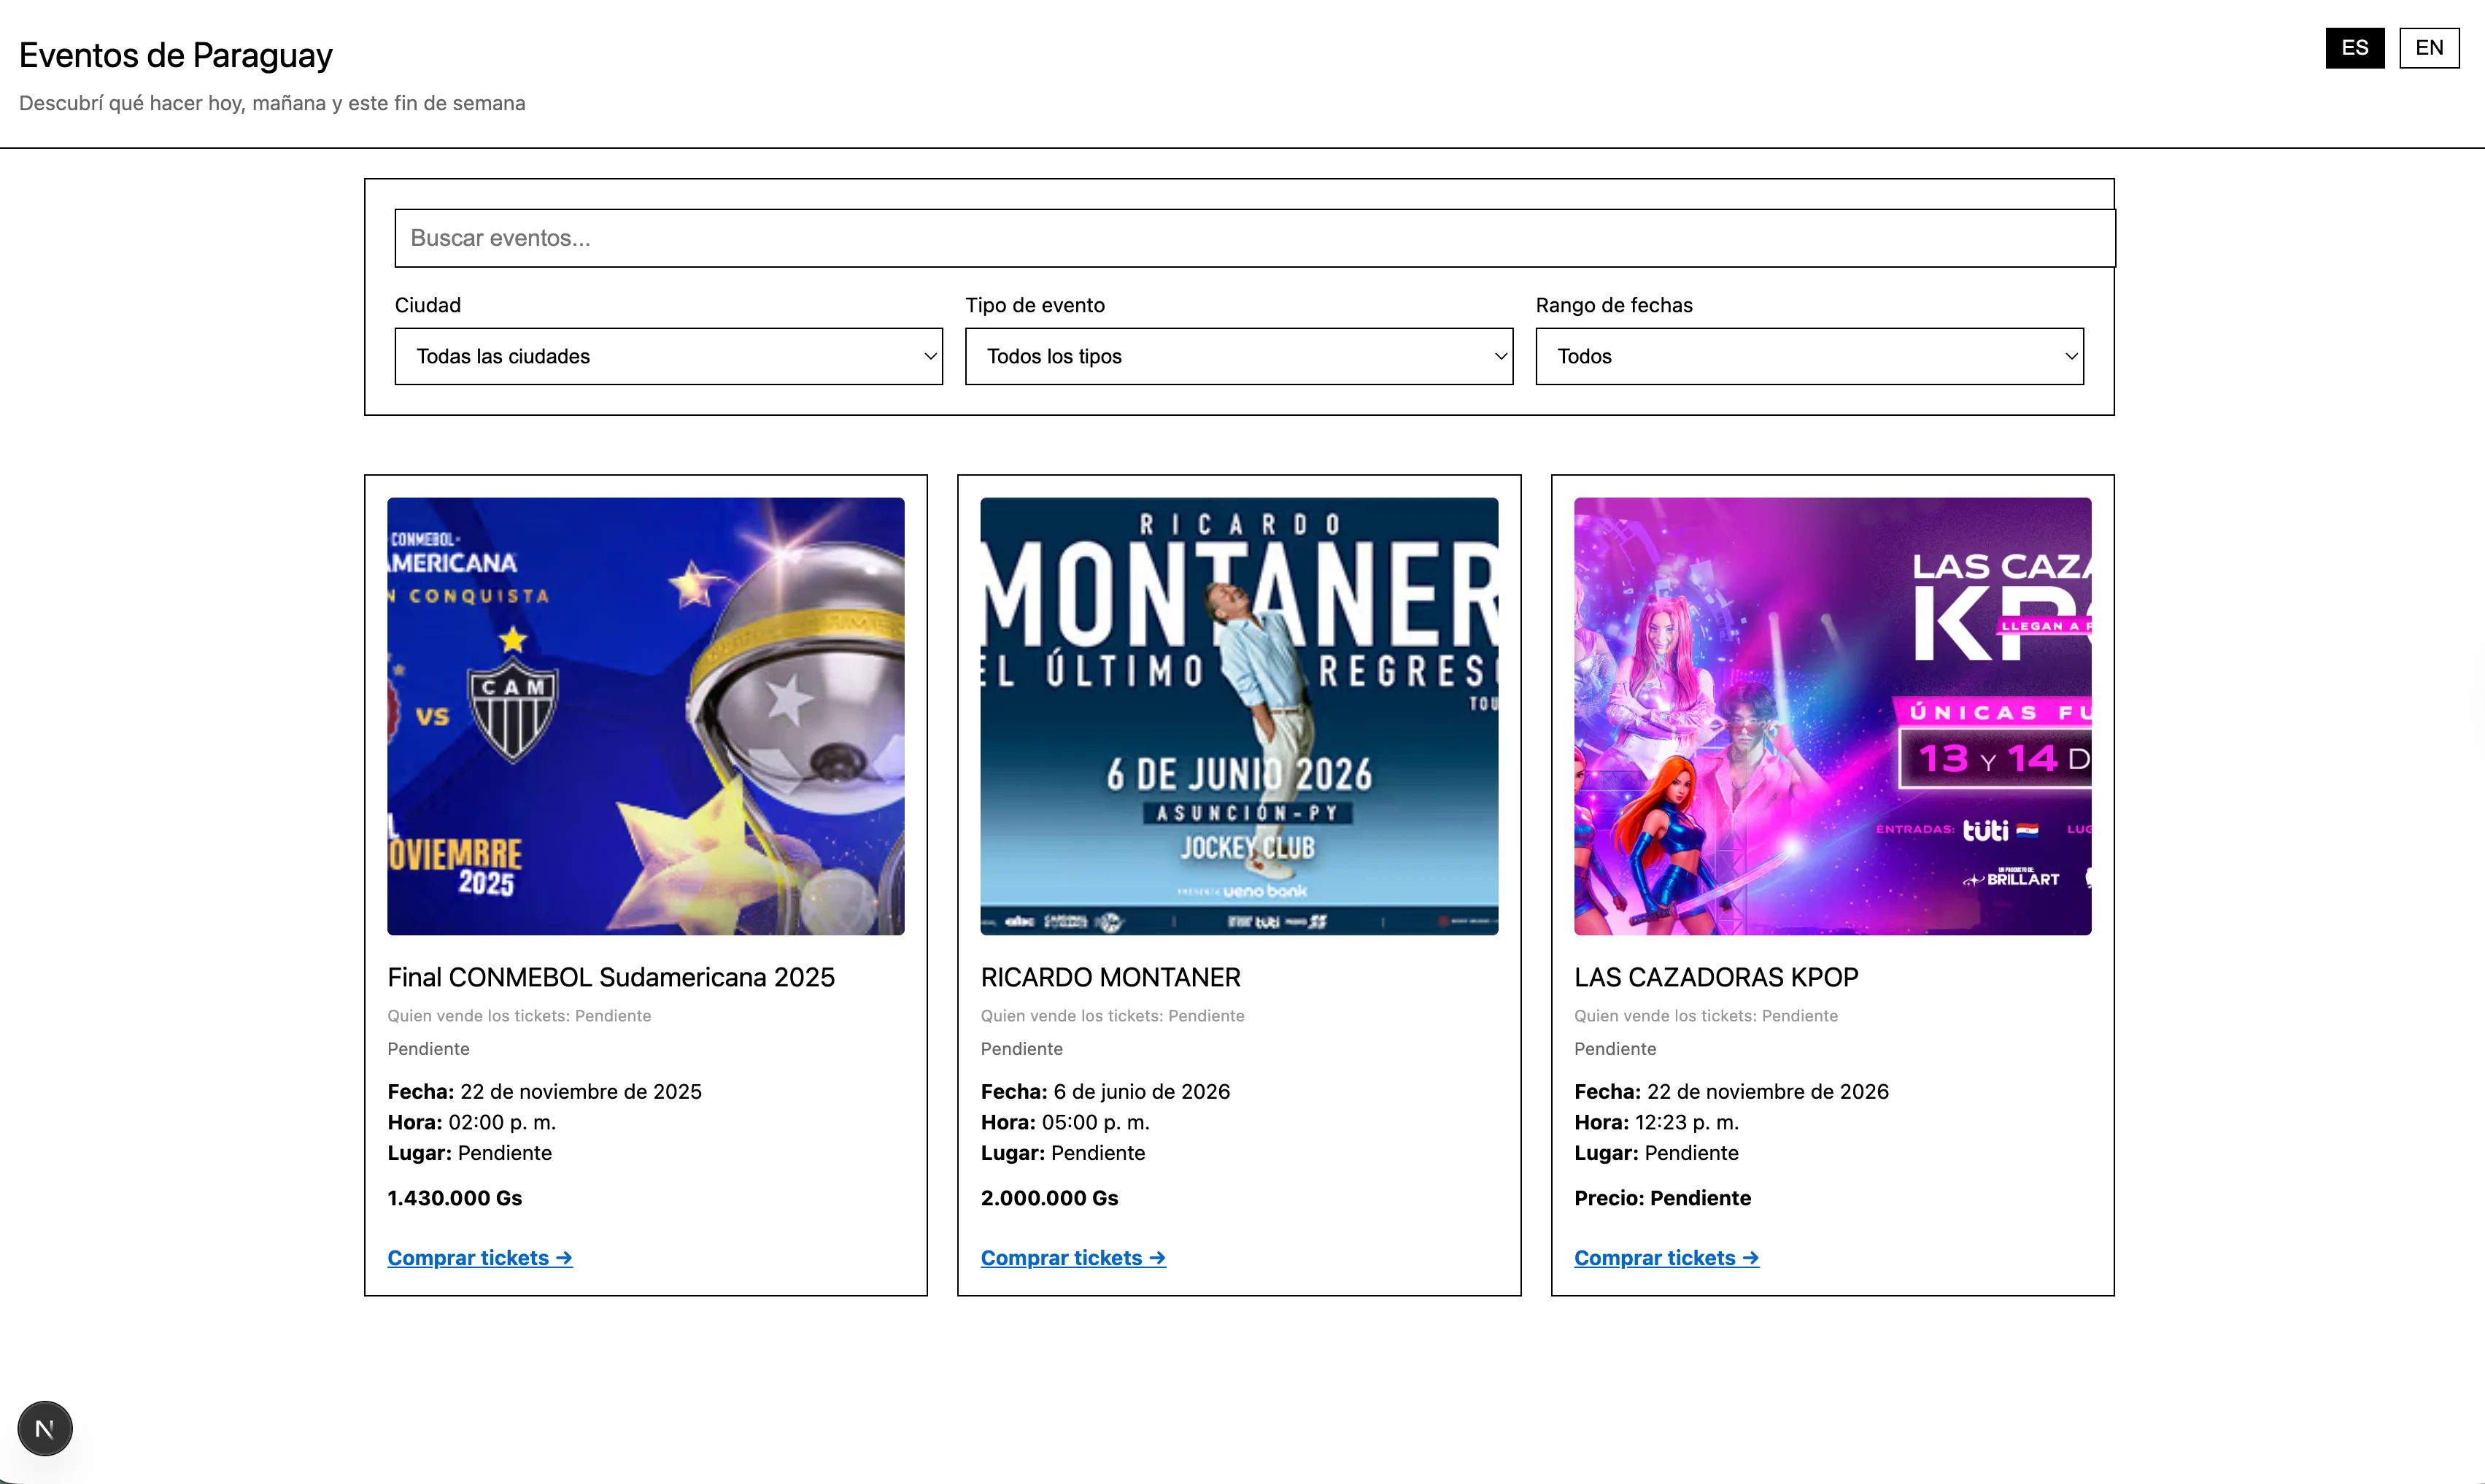2485x1484 pixels.
Task: Expand the Tipo de evento dropdown
Action: (1238, 356)
